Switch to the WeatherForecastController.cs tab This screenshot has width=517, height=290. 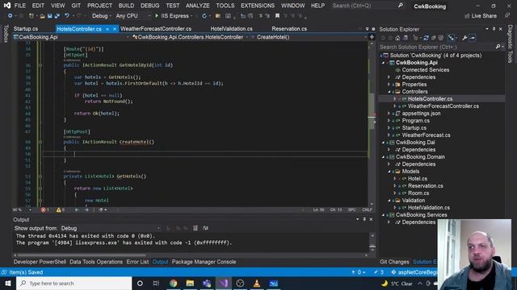click(x=156, y=29)
